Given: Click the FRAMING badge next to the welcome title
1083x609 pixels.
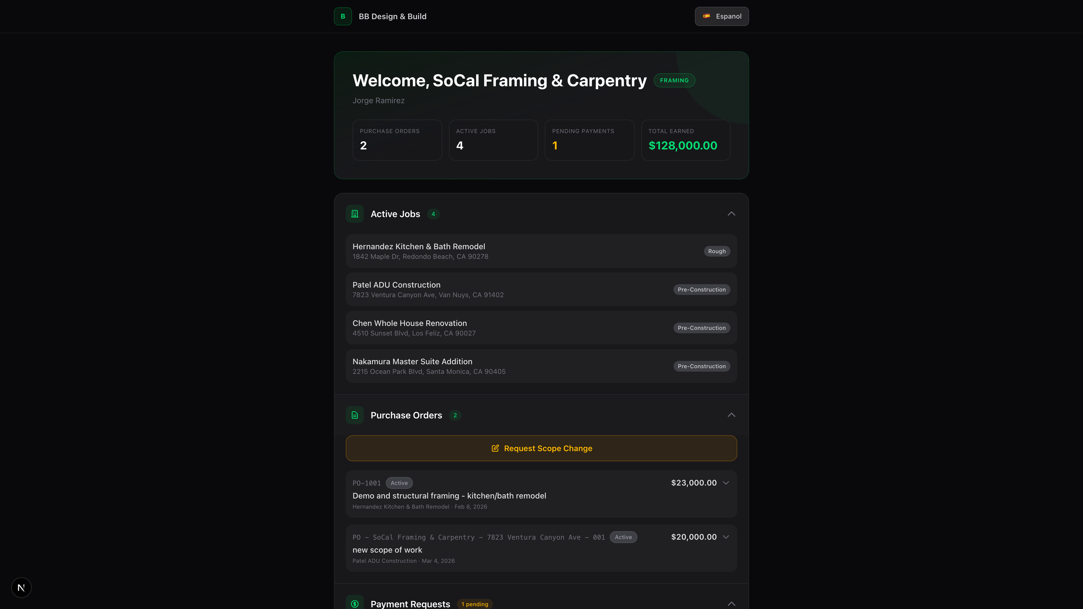Looking at the screenshot, I should (x=674, y=80).
